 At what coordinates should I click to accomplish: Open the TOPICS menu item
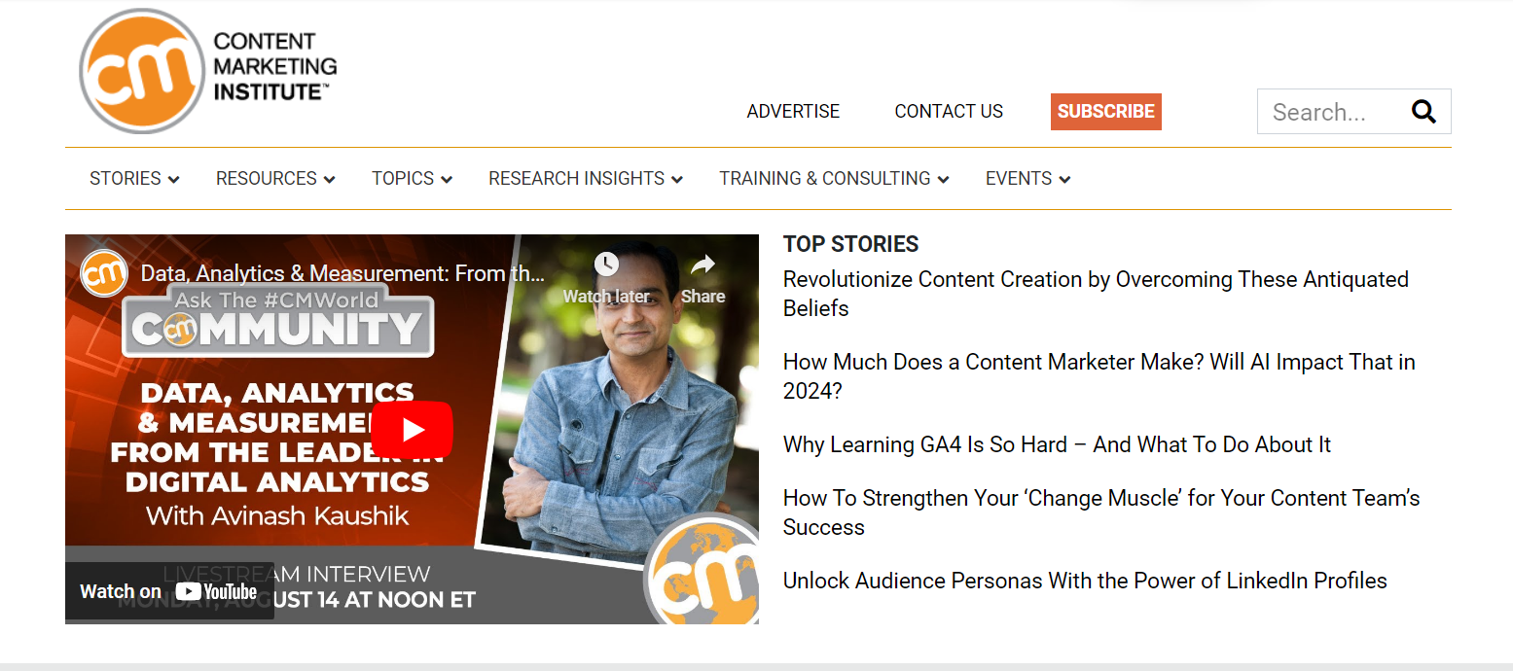pyautogui.click(x=403, y=179)
